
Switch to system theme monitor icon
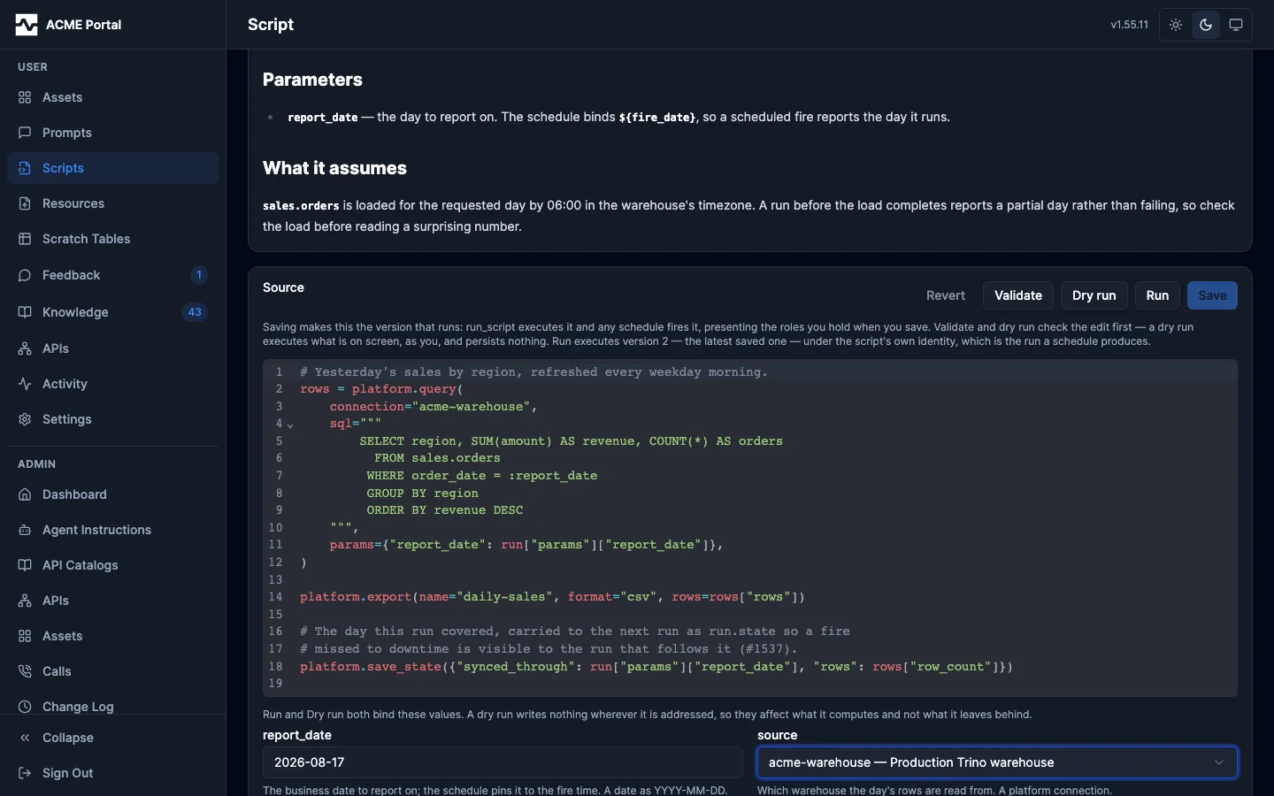pyautogui.click(x=1236, y=25)
